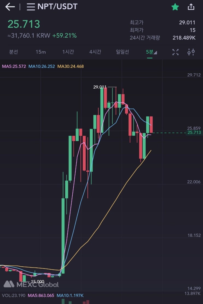Tap the MA5 indicator label
203x304 pixels.
(x=14, y=66)
